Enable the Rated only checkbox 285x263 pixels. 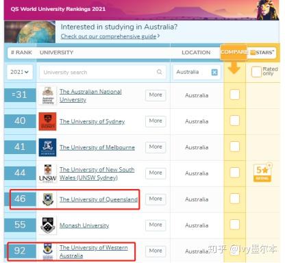click(x=256, y=72)
